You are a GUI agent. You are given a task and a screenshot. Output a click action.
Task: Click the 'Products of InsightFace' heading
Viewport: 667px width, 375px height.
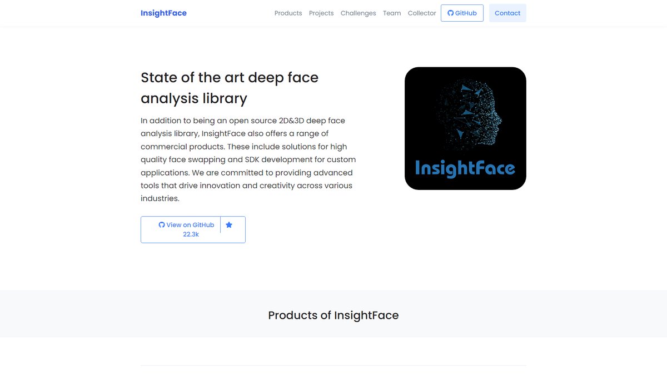tap(333, 315)
